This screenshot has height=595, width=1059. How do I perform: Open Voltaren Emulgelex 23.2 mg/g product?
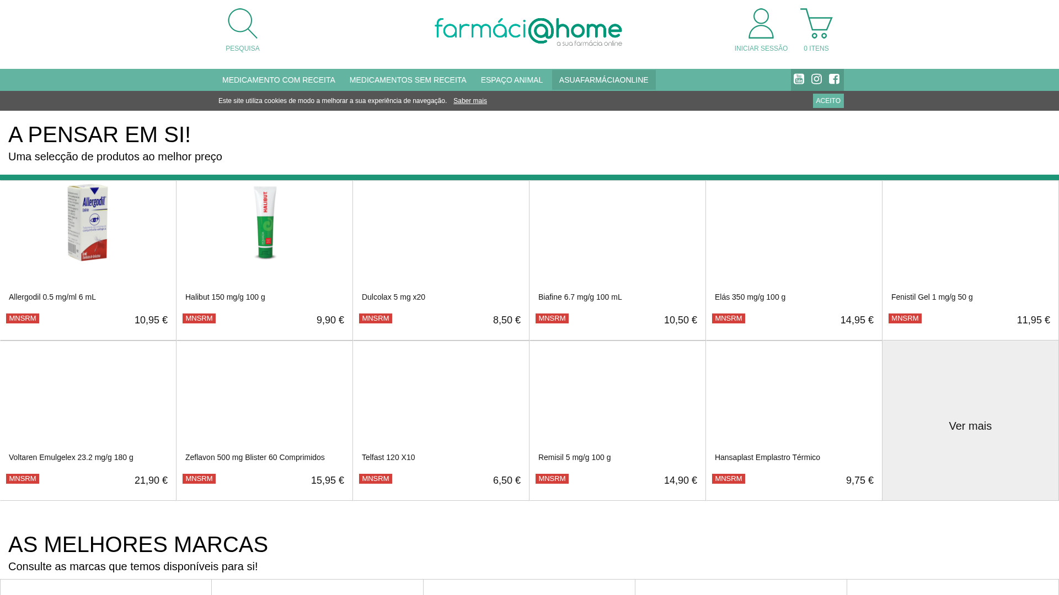click(71, 457)
